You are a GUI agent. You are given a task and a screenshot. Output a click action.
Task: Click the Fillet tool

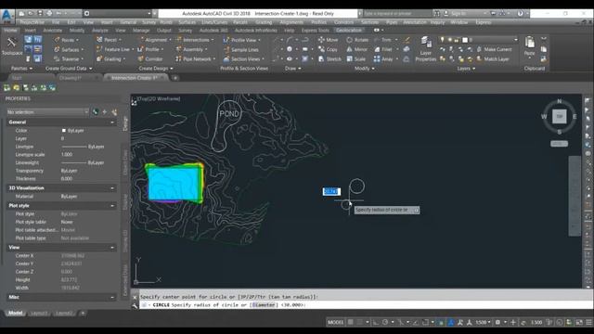pos(383,49)
